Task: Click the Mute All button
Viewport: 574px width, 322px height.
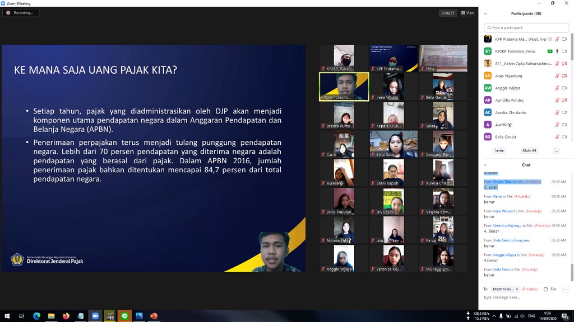Action: (529, 151)
